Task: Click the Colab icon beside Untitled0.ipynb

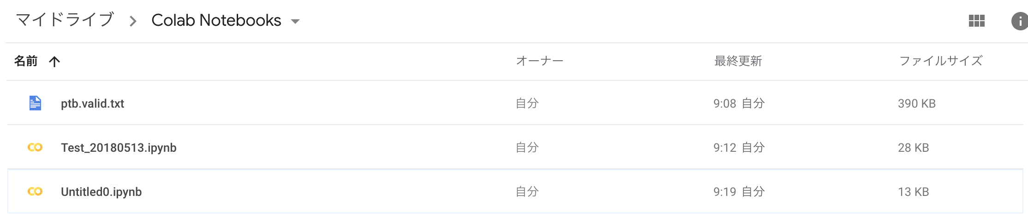Action: tap(35, 192)
